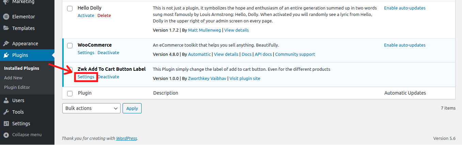The image size is (462, 145).
Task: Click the Apply button
Action: tap(132, 108)
